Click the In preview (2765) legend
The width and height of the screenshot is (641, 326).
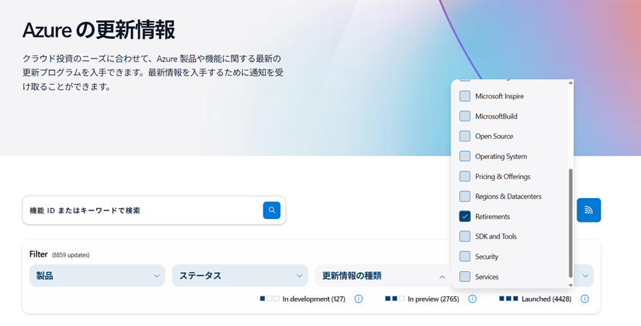coord(422,299)
